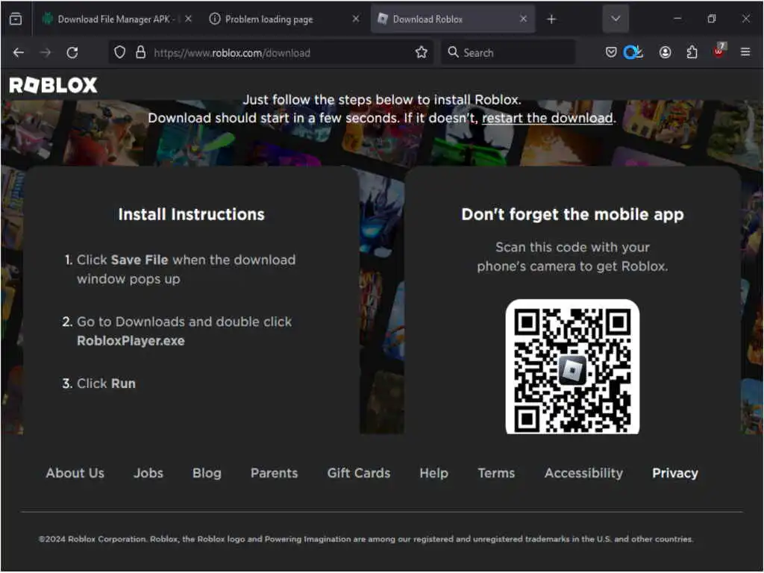The image size is (764, 573).
Task: Close the Problem loading page tab
Action: tap(356, 19)
